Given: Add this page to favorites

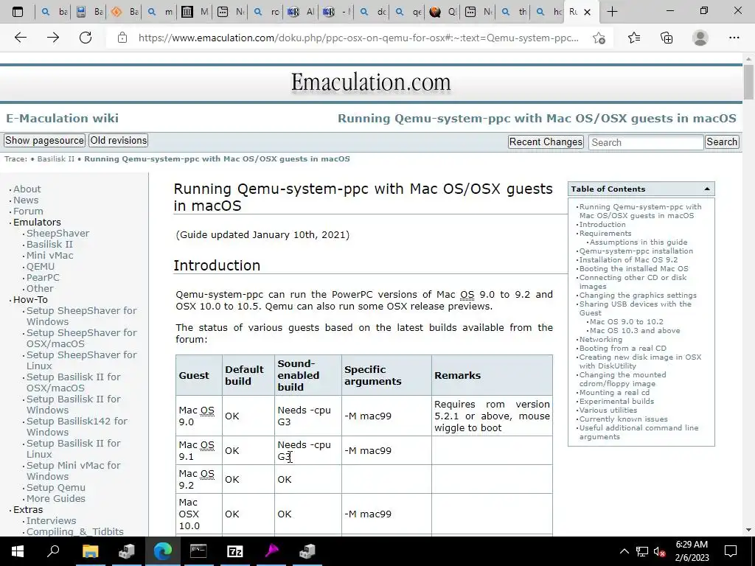Looking at the screenshot, I should tap(599, 38).
